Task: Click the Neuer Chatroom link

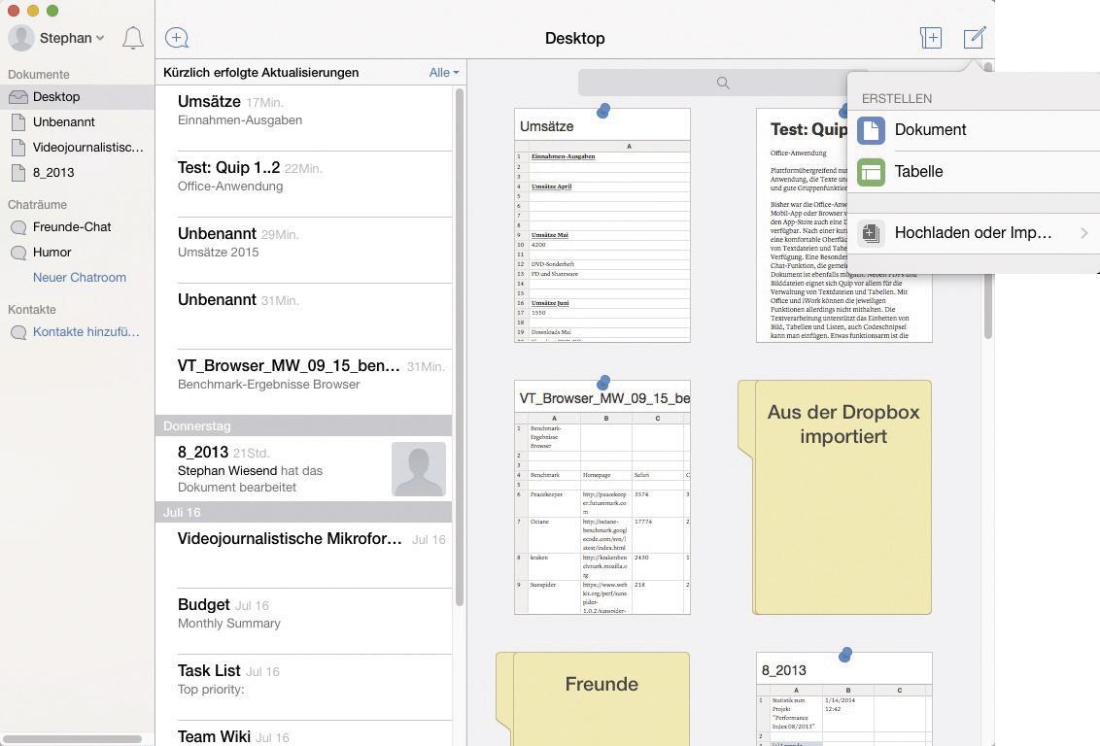Action: point(80,277)
